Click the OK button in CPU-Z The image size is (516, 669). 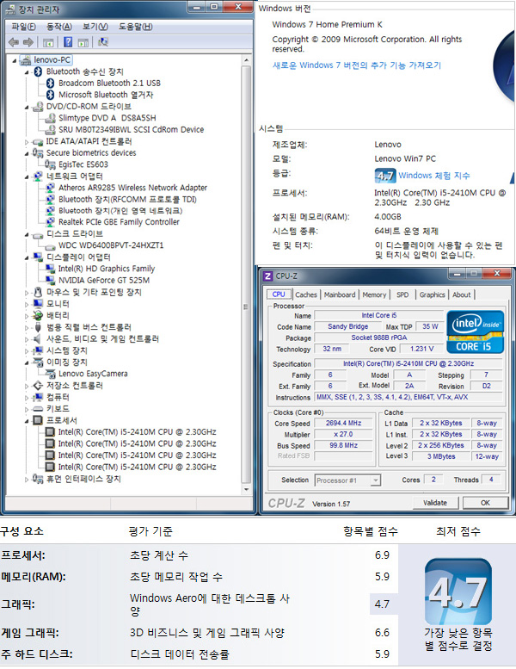point(485,503)
